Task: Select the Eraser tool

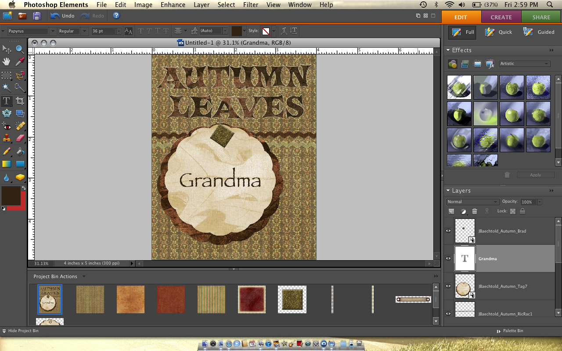Action: (x=20, y=139)
